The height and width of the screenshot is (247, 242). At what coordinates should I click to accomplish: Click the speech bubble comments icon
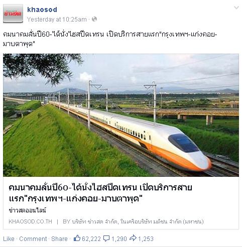pos(106,238)
